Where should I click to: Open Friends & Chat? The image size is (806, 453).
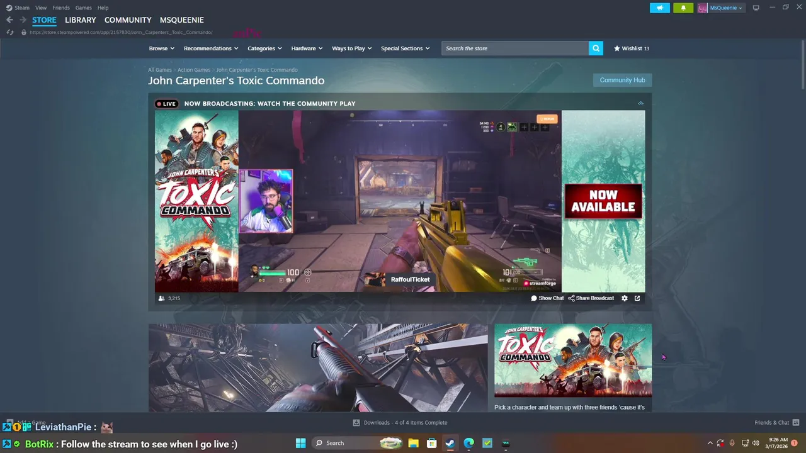point(776,423)
